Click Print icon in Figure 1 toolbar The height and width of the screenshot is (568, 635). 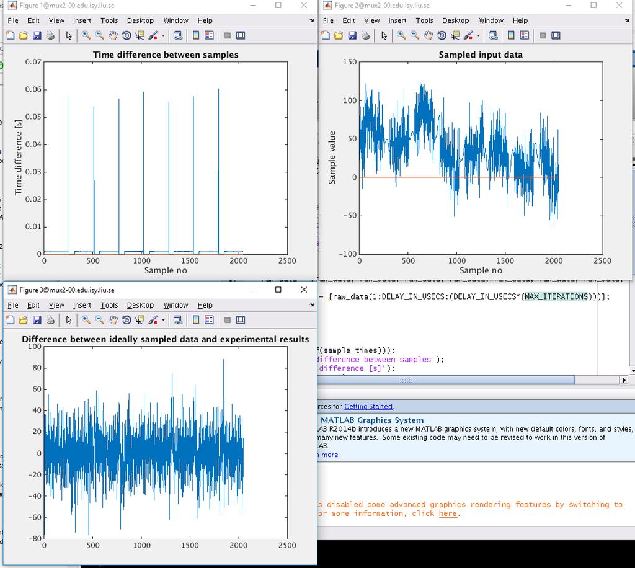click(50, 35)
